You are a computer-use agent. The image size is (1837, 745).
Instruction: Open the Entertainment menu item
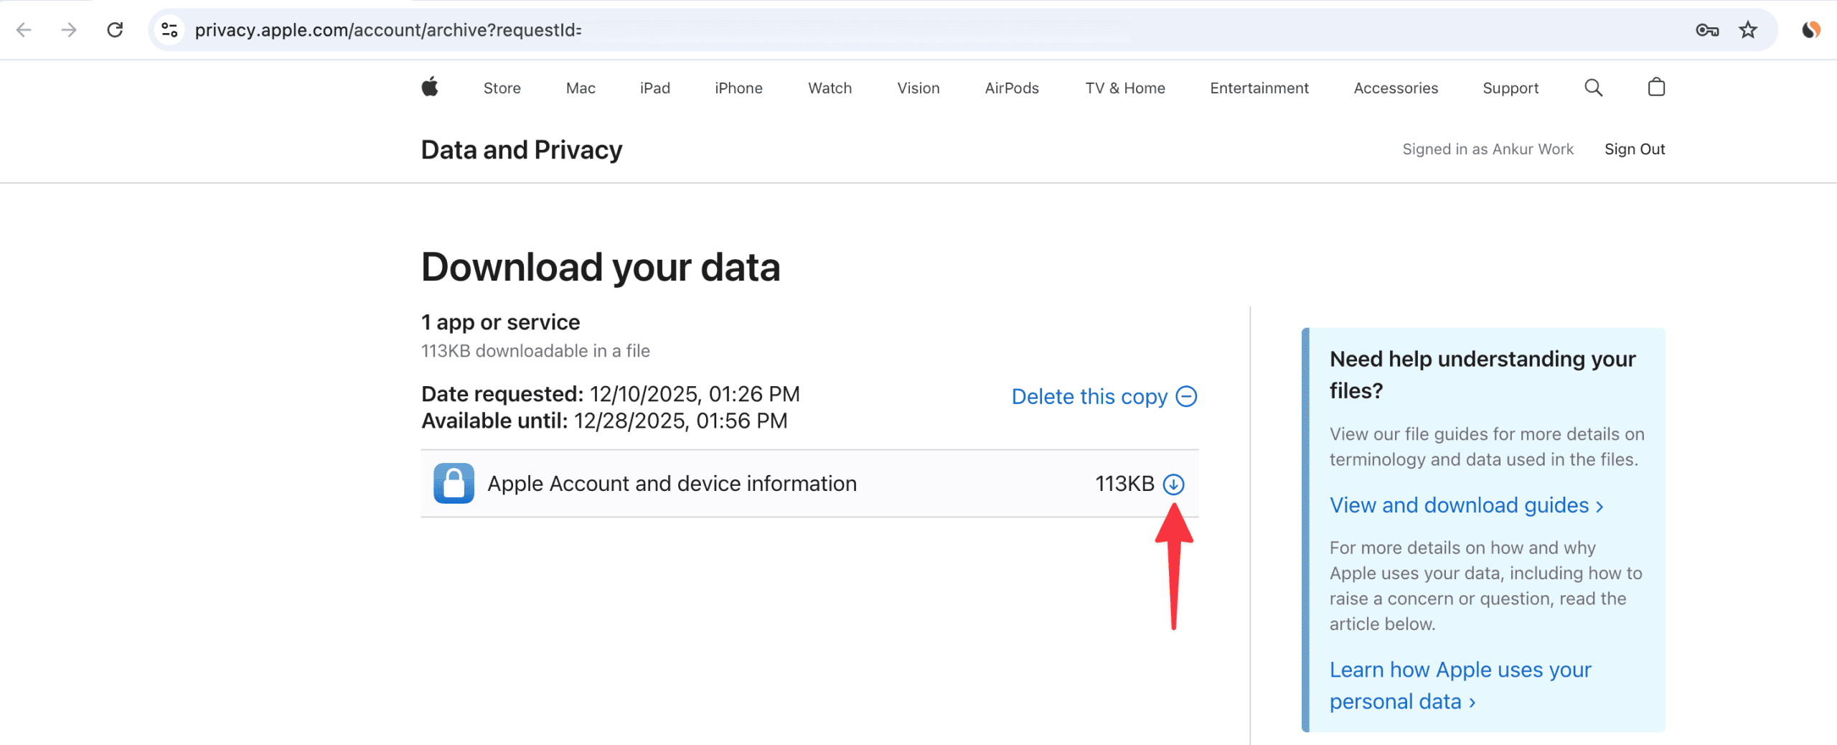point(1259,88)
